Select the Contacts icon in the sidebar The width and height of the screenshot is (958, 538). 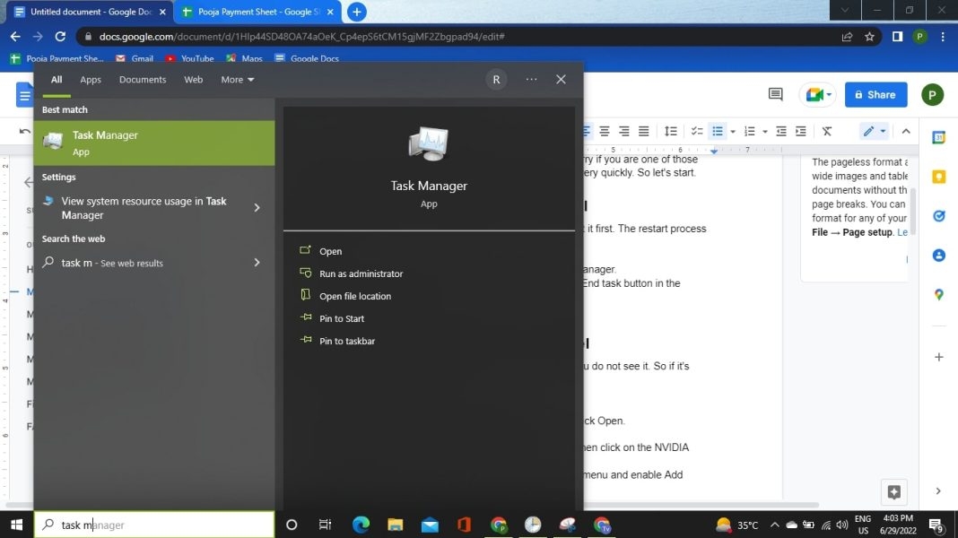click(x=938, y=256)
